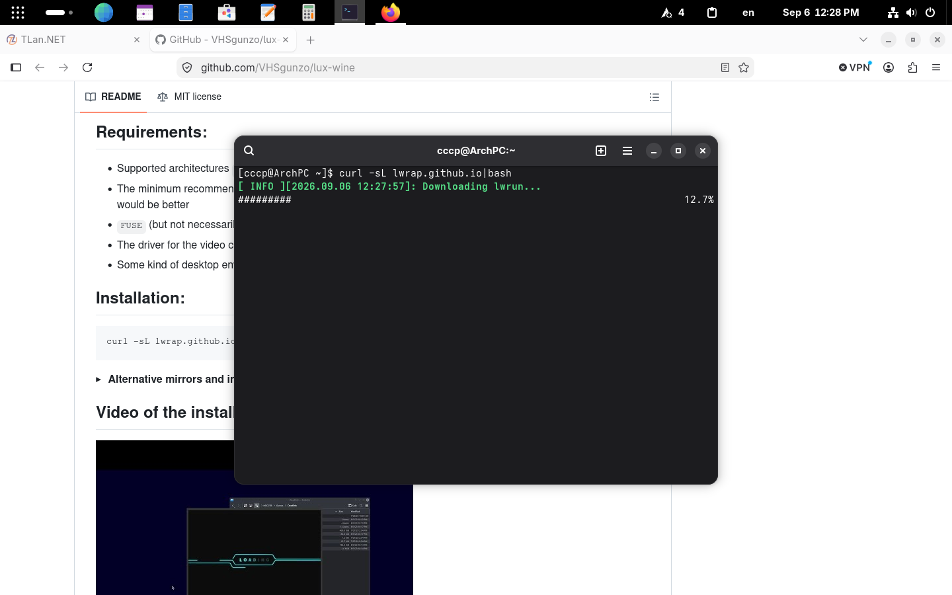Open the en keyboard layout menu

tap(748, 13)
